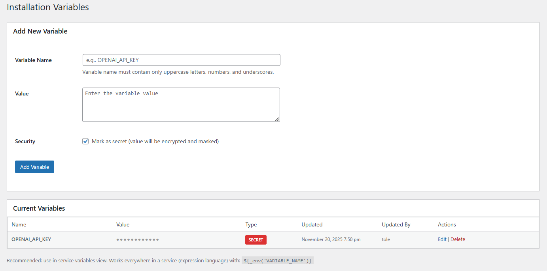Viewport: 547px width, 271px height.
Task: Uncheck the Mark as secret option
Action: pyautogui.click(x=85, y=141)
